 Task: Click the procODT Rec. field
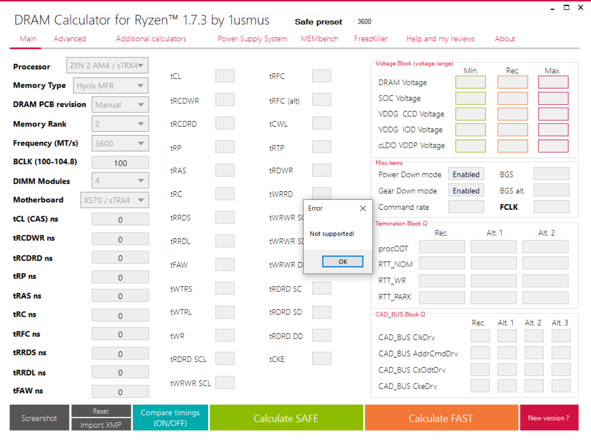(442, 247)
